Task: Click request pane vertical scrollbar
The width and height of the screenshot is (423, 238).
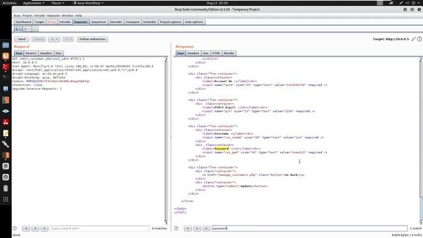Action: click(x=166, y=141)
